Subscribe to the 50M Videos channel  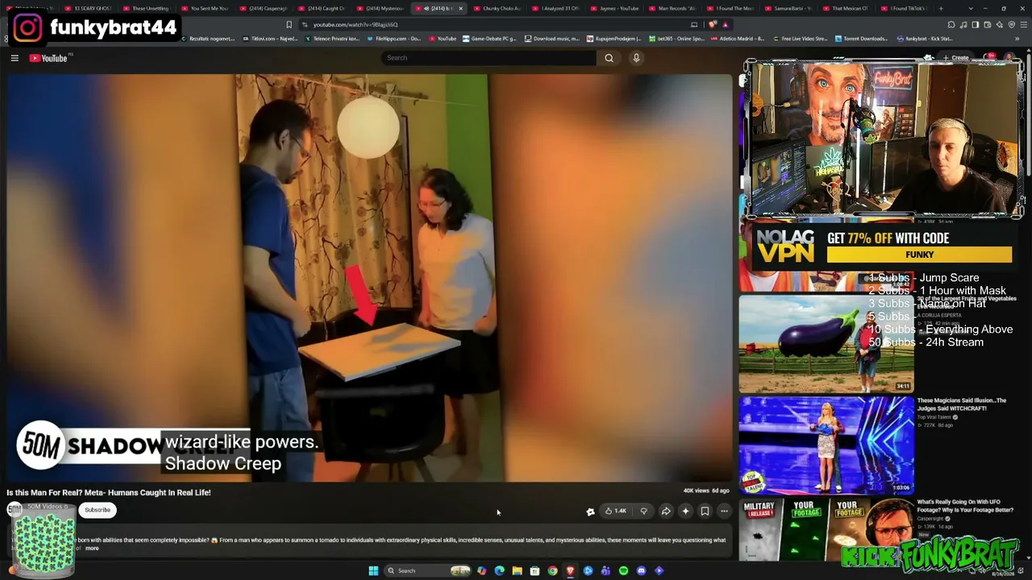point(98,510)
